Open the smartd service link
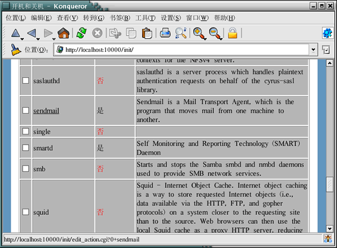Image resolution: width=337 pixels, height=248 pixels. click(x=43, y=148)
